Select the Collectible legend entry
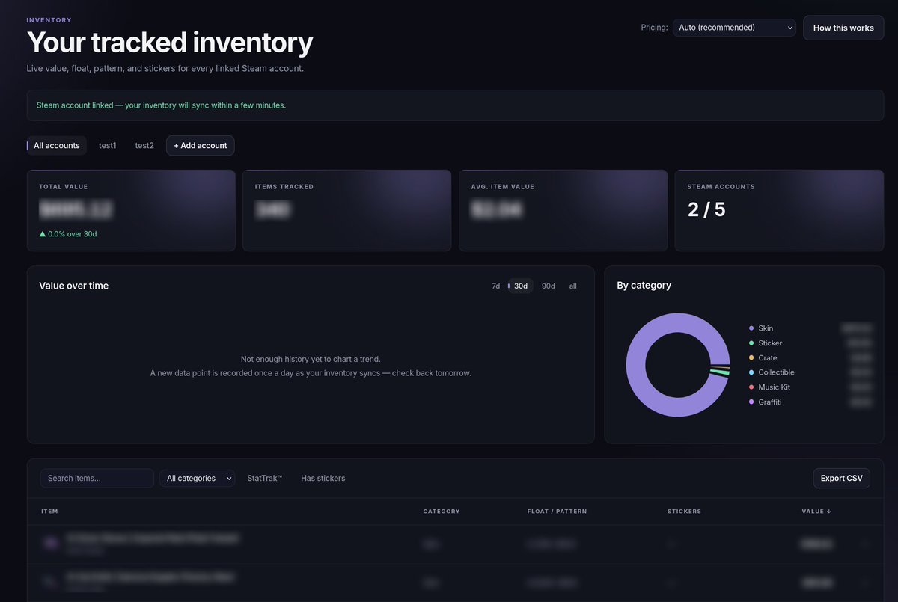Image resolution: width=898 pixels, height=602 pixels. tap(776, 372)
